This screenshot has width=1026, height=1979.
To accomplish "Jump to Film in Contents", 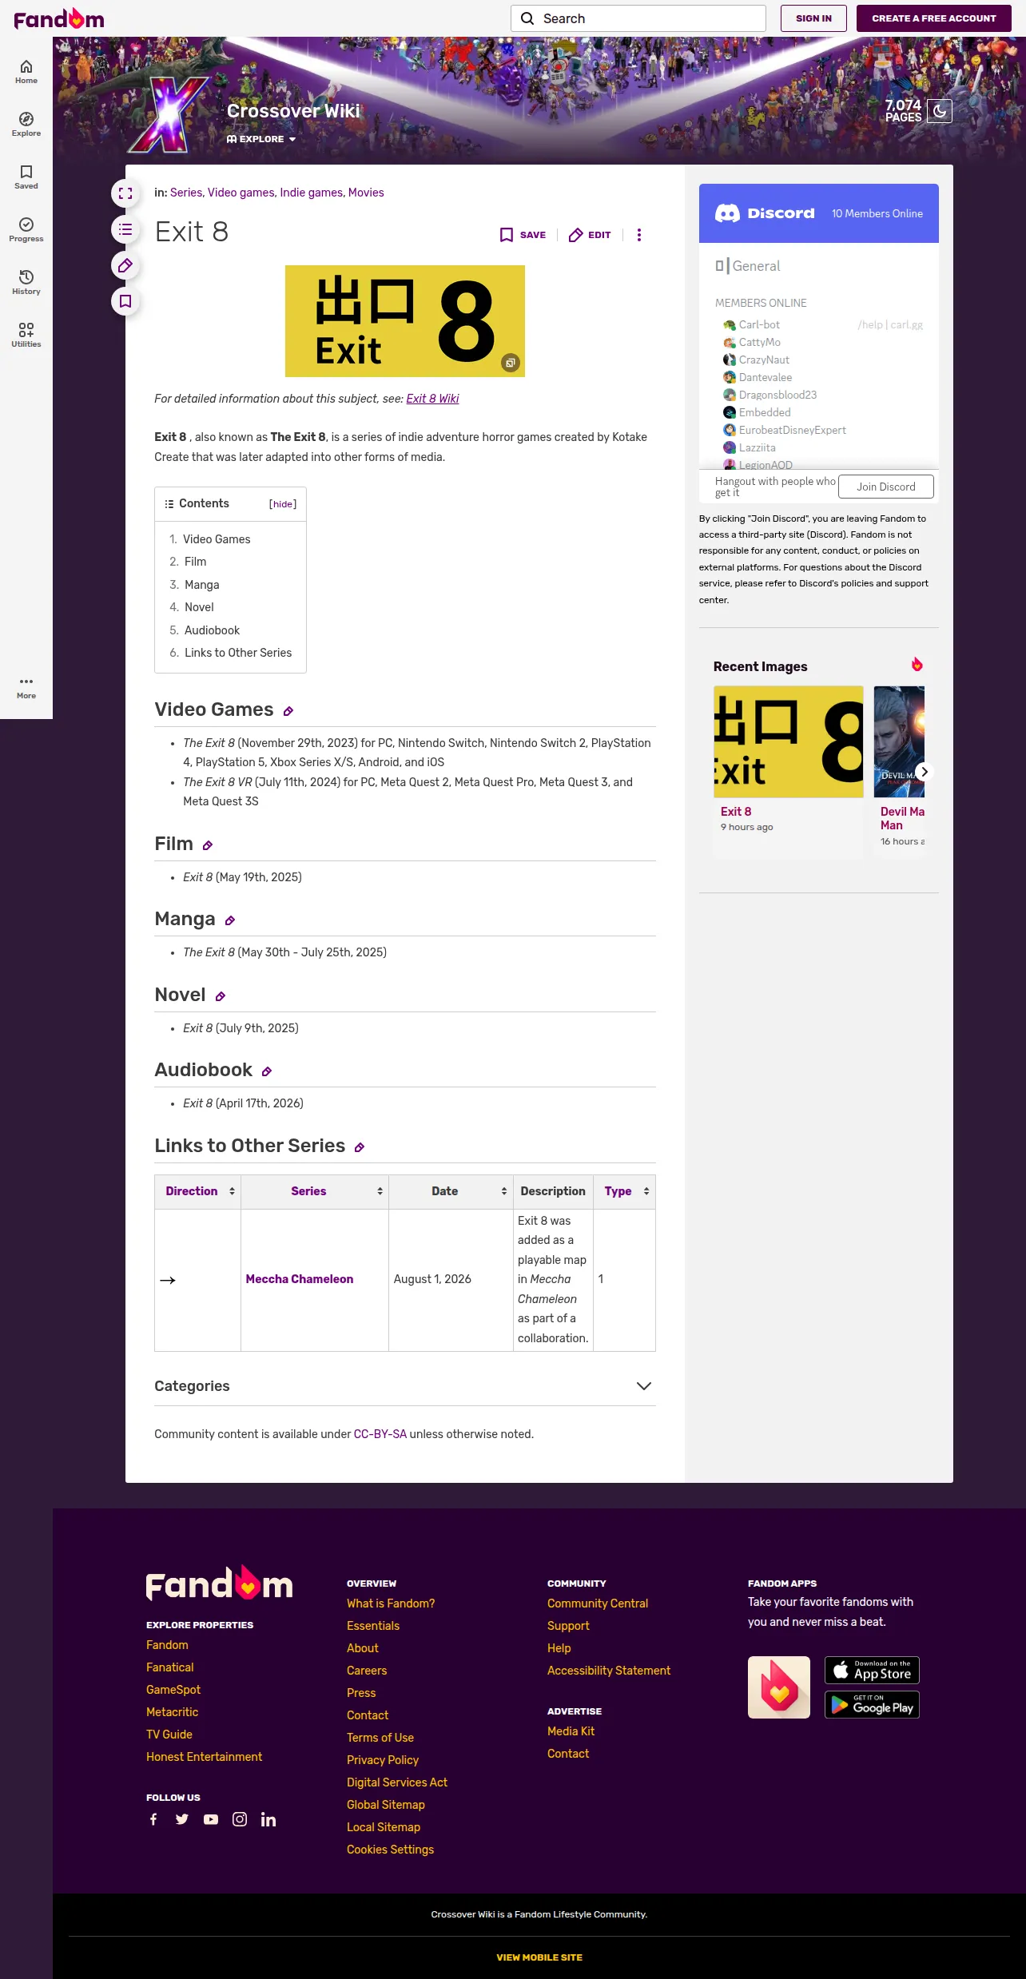I will [195, 562].
